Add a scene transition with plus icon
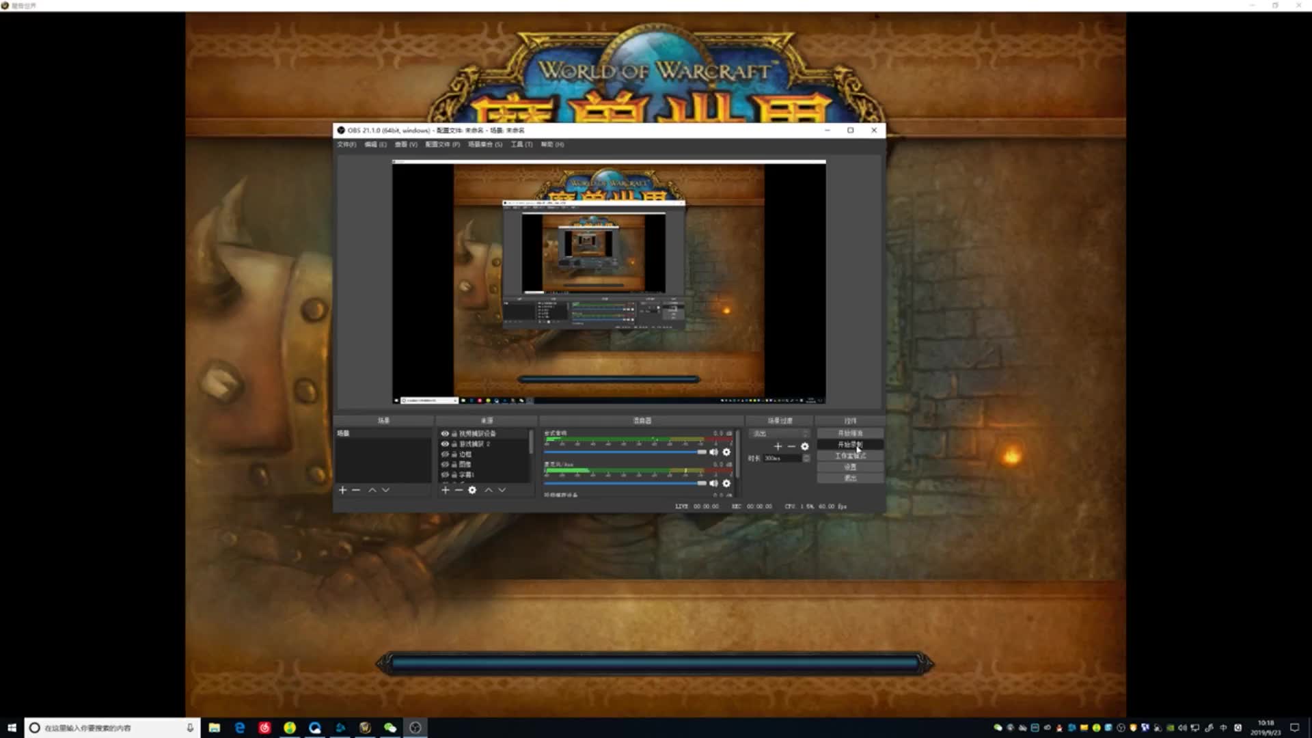The height and width of the screenshot is (738, 1312). click(x=778, y=446)
